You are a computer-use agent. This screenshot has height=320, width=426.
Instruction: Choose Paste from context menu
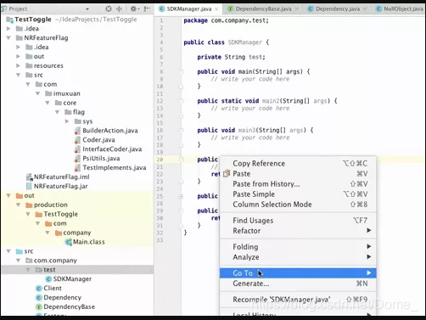coord(298,174)
